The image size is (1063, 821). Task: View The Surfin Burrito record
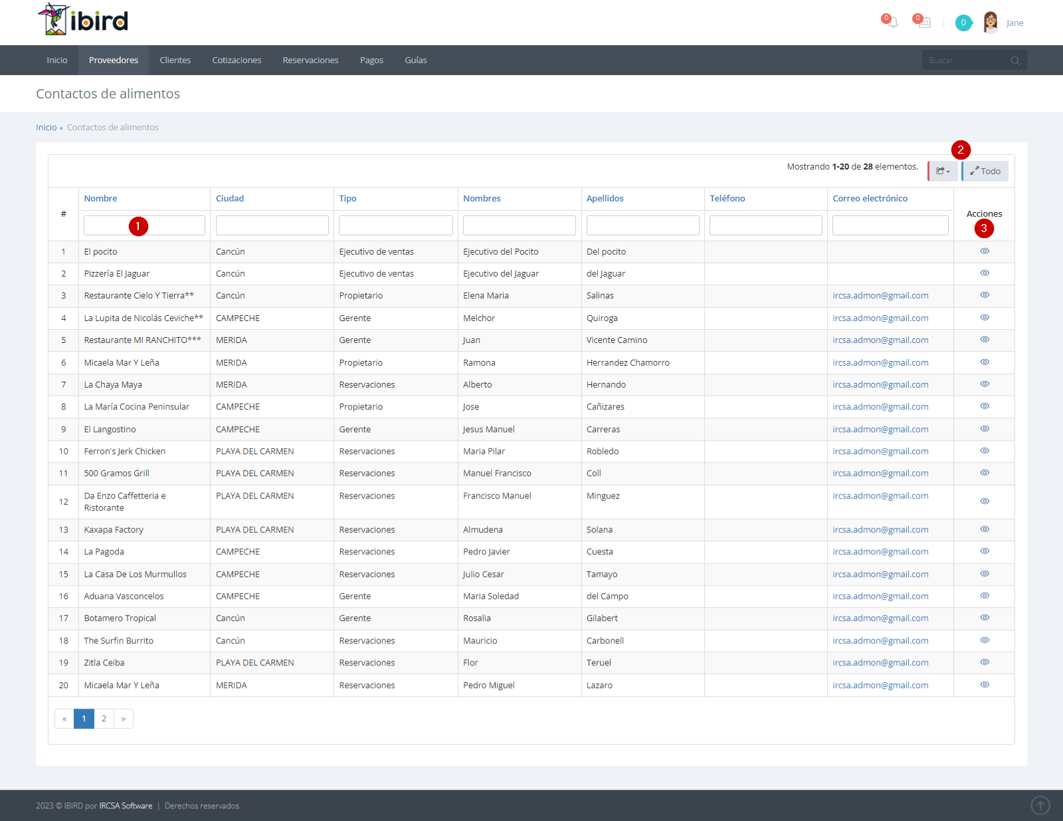[x=985, y=640]
